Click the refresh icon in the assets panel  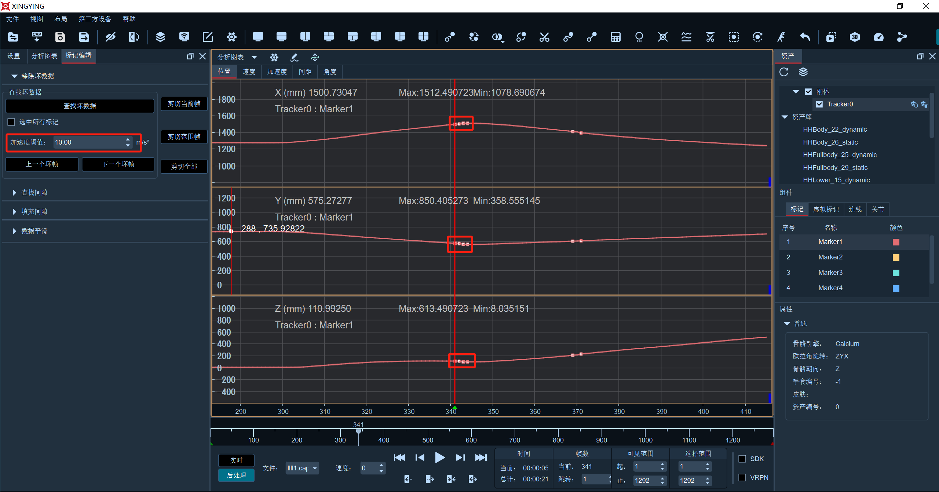784,72
